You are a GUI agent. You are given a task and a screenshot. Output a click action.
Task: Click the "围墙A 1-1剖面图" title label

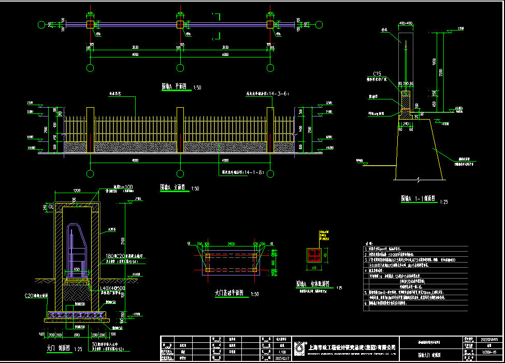pyautogui.click(x=417, y=198)
